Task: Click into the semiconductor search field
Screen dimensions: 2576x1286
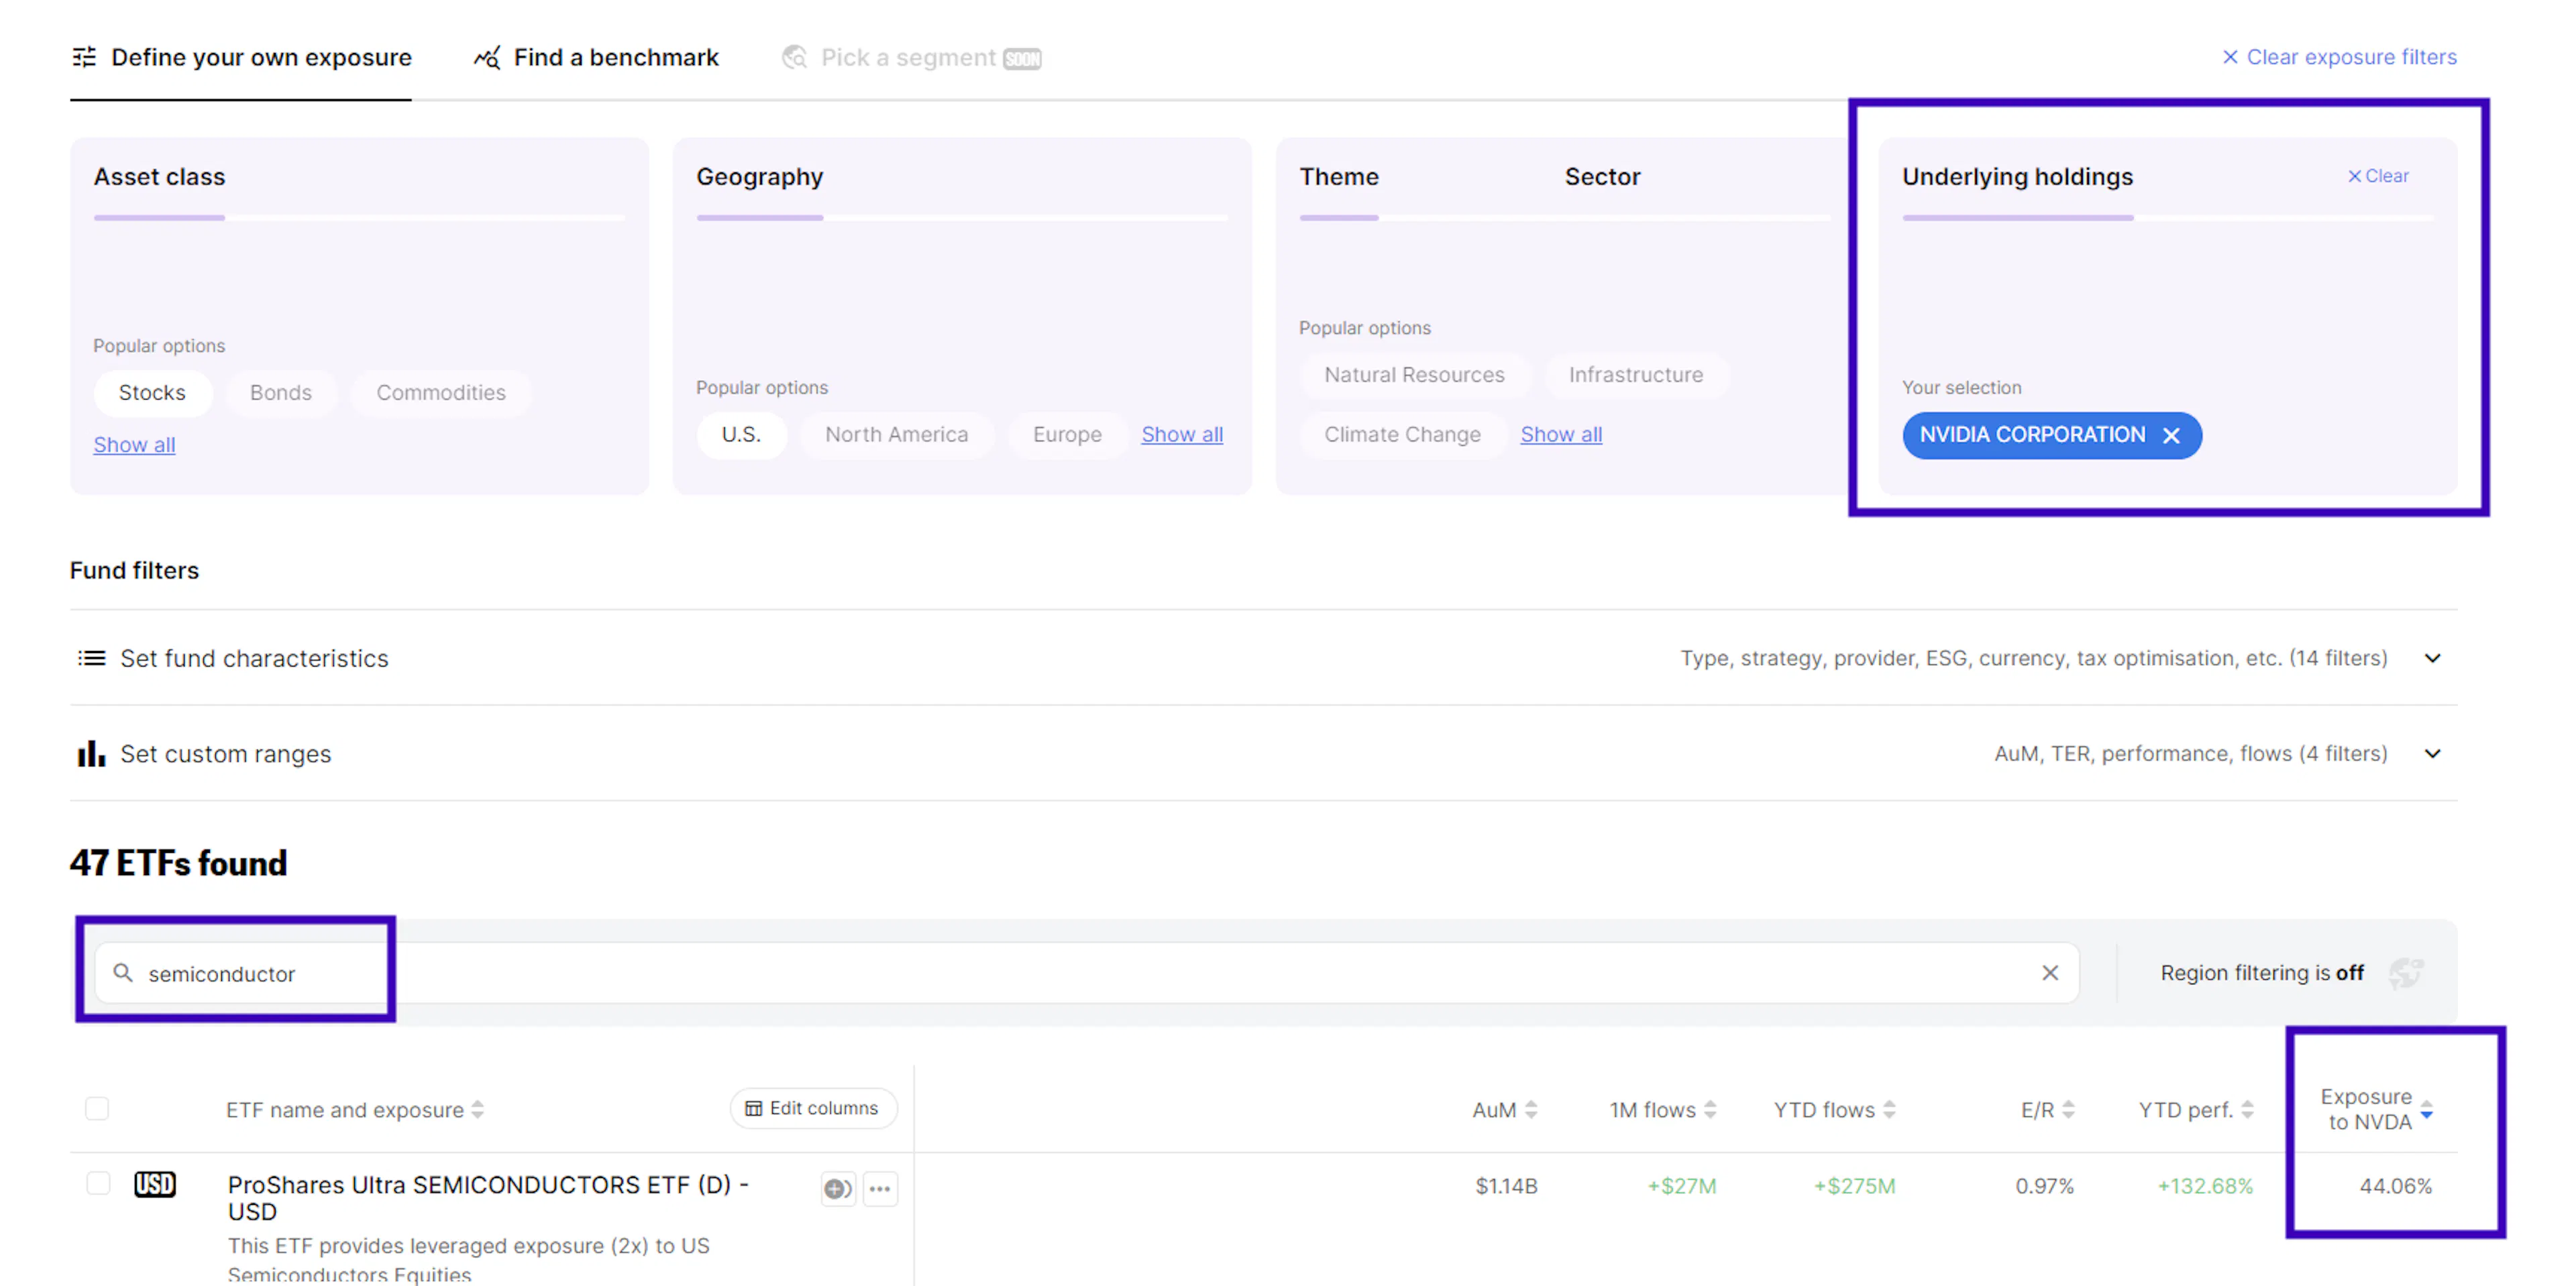Action: pyautogui.click(x=1000, y=972)
